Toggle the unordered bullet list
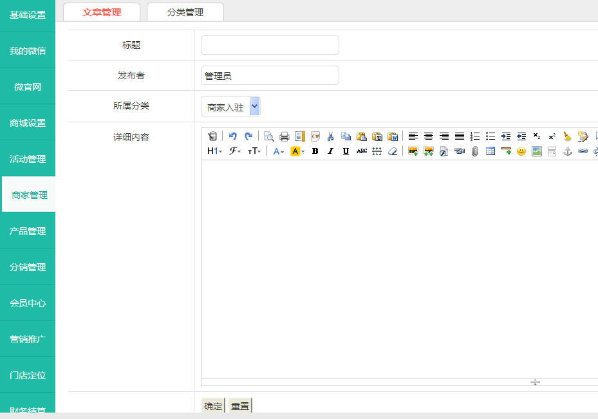Image resolution: width=598 pixels, height=419 pixels. (x=491, y=136)
